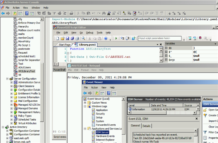Click the Back arrow in Event Viewer toolbar
The image size is (218, 143).
pos(85,93)
